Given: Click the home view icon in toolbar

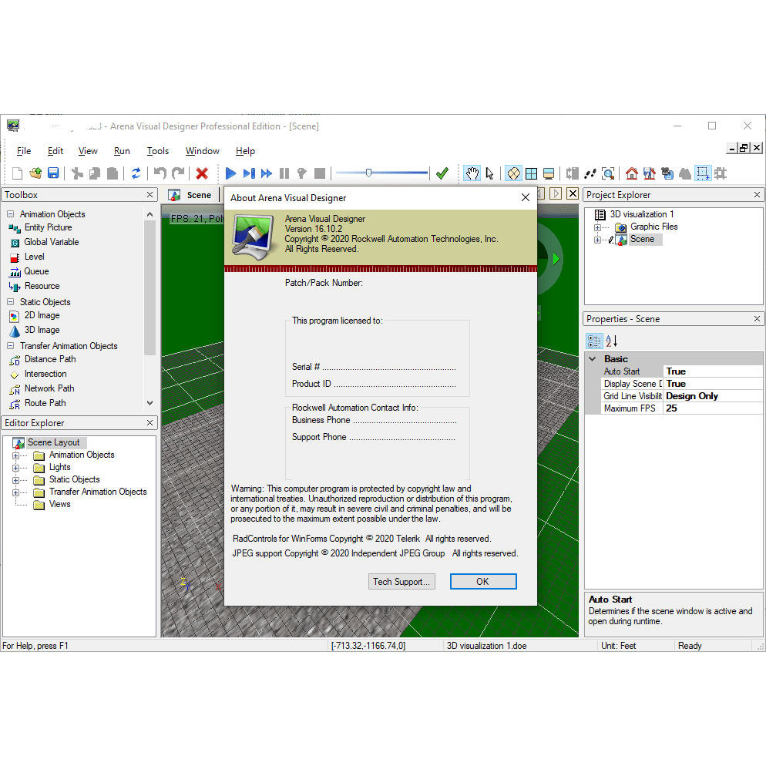Looking at the screenshot, I should 631,173.
